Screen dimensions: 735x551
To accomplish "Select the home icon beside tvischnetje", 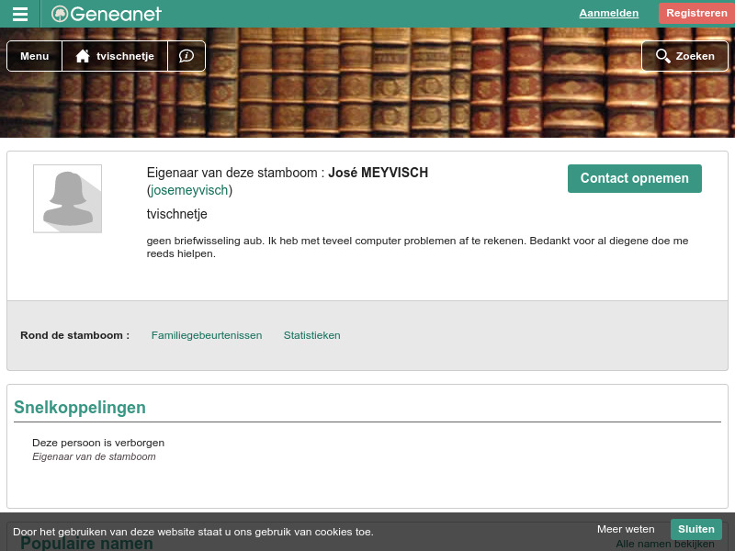I will coord(83,55).
